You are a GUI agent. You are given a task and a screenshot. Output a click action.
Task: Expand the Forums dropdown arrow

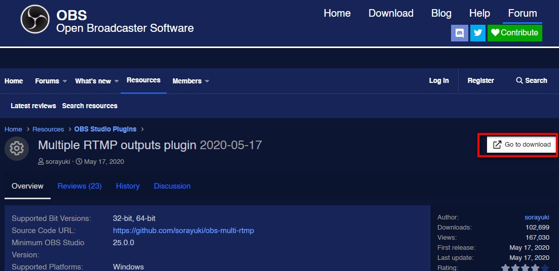[65, 81]
